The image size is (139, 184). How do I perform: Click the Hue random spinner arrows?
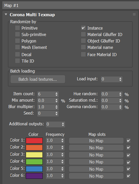pos(120,94)
